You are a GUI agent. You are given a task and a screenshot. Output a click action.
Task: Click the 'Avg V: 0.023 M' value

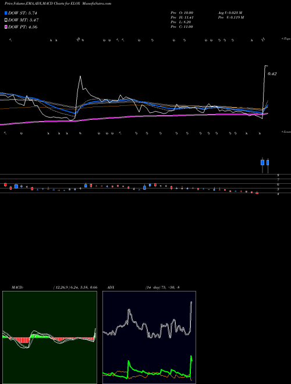[230, 13]
